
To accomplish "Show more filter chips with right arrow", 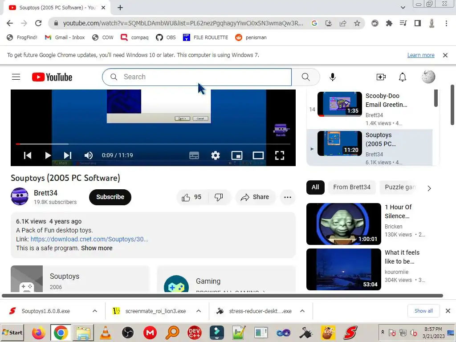I will point(429,188).
